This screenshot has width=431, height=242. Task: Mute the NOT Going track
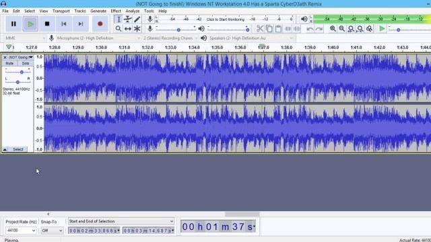9,63
